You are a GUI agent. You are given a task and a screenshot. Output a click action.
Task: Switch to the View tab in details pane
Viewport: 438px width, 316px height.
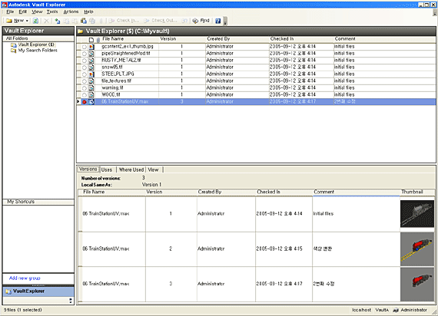coord(153,170)
